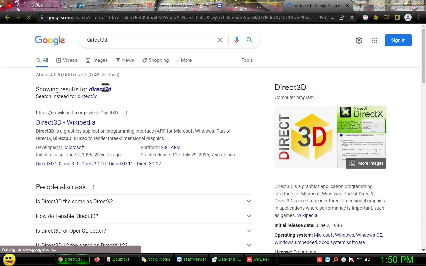
Task: Open the Wikipedia link in knowledge panel
Action: (307, 215)
